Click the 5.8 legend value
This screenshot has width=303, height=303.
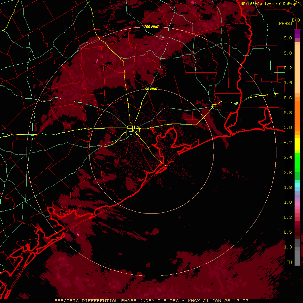click(x=288, y=113)
